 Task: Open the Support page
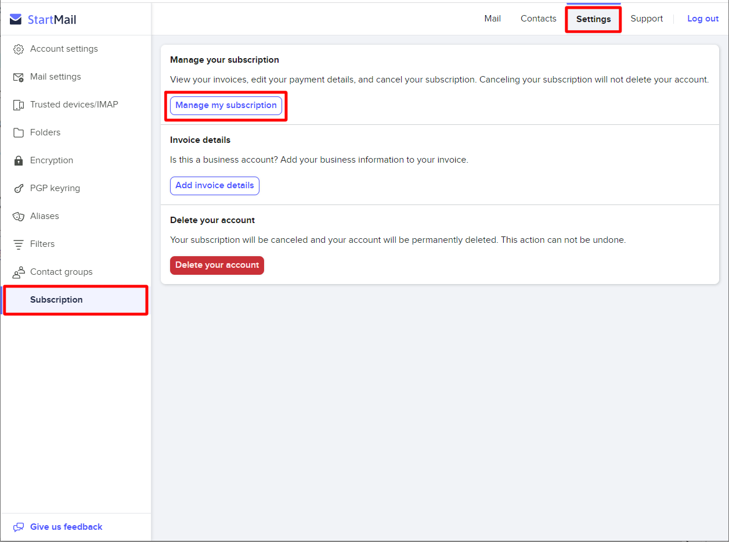click(x=647, y=19)
